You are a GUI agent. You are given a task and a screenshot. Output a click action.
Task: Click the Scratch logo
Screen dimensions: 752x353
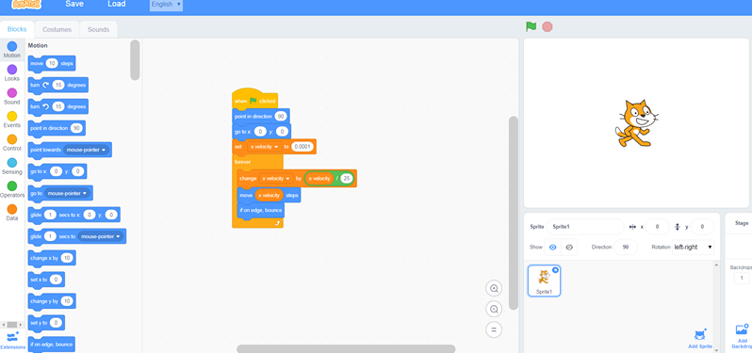point(26,5)
